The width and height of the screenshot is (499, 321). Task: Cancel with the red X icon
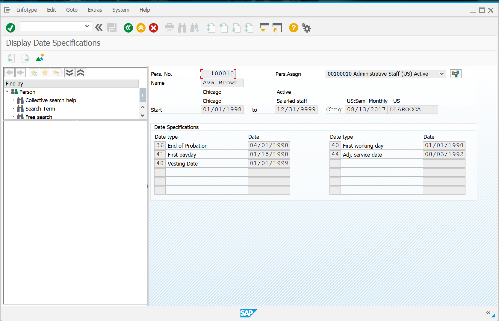(x=153, y=27)
